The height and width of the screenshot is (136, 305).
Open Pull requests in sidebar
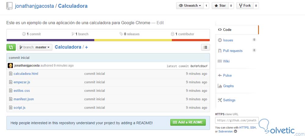[x=233, y=51]
